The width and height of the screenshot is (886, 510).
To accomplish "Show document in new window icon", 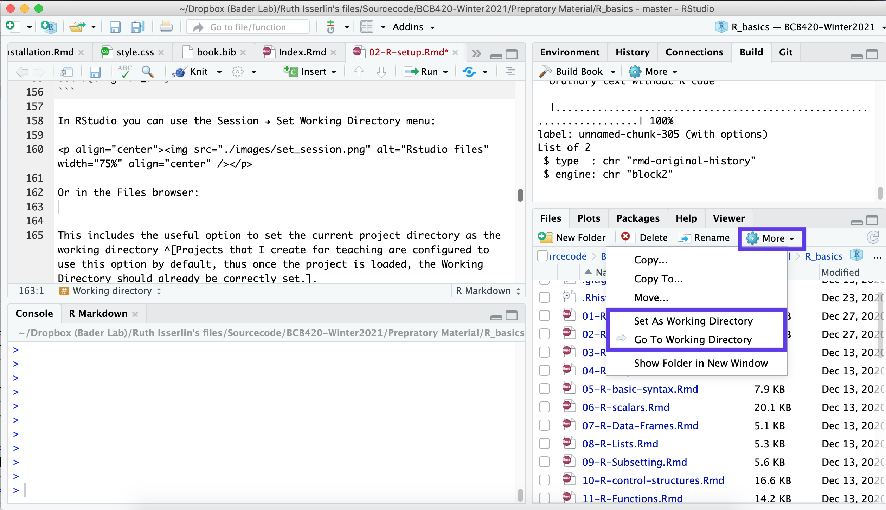I will pos(66,72).
